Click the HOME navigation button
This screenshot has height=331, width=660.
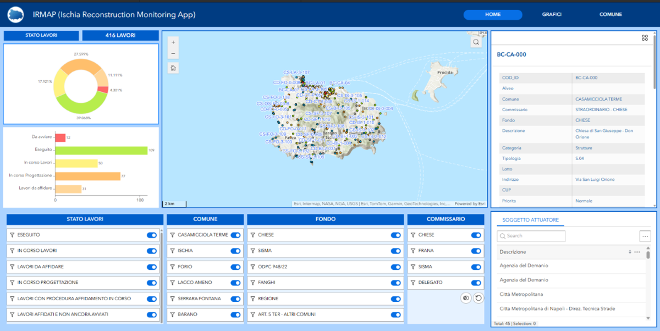tap(493, 14)
